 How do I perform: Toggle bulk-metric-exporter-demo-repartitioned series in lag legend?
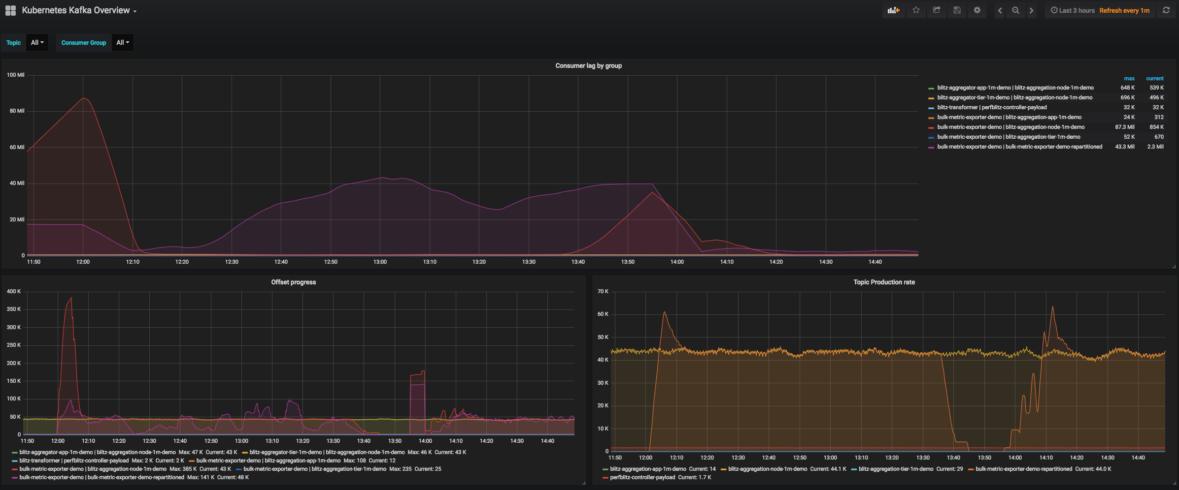(1019, 147)
